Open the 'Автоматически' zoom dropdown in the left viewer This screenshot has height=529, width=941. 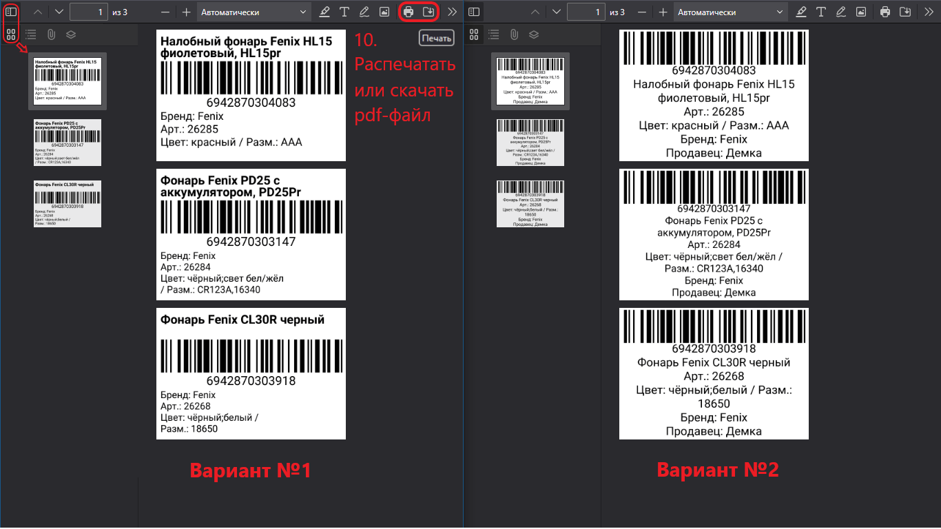click(254, 12)
